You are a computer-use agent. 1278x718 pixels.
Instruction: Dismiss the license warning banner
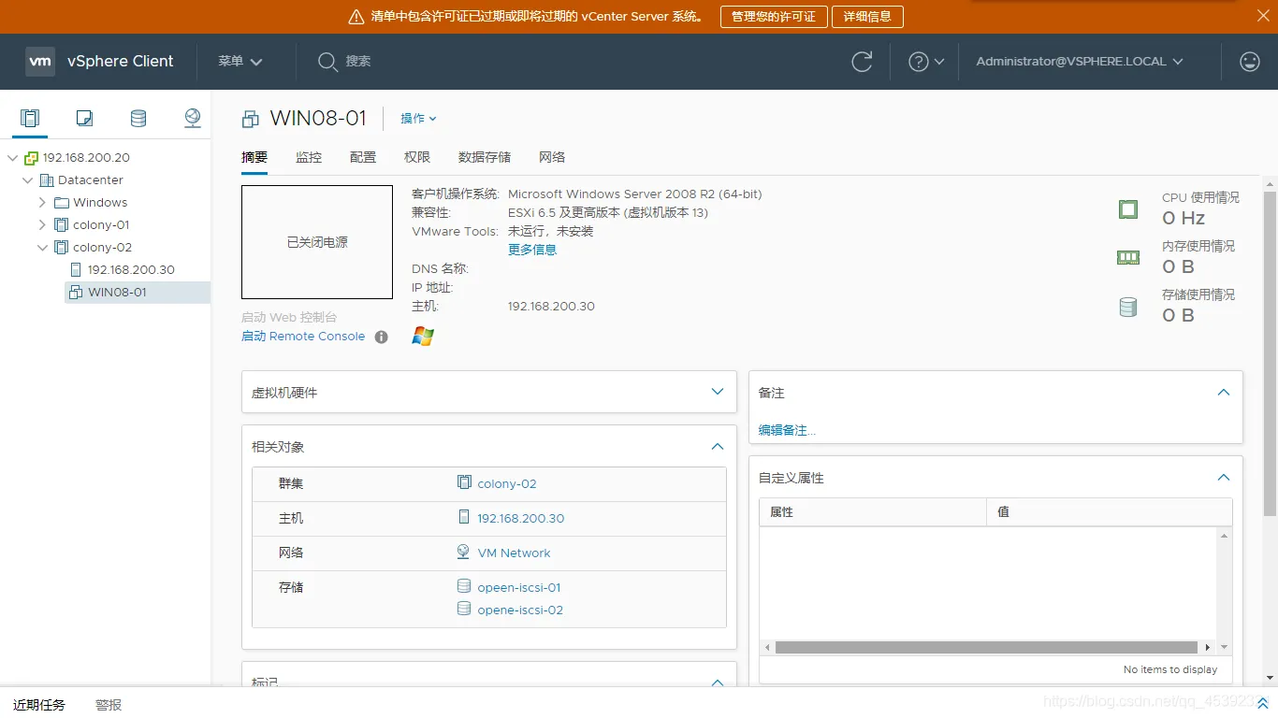pyautogui.click(x=1263, y=16)
